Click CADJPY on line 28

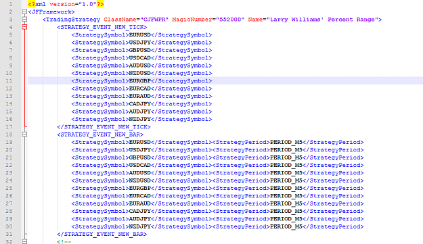139,211
